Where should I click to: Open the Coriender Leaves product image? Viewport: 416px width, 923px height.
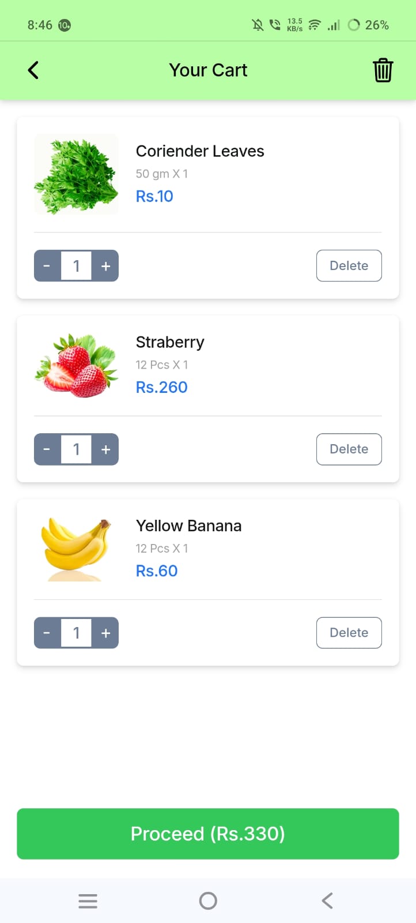(76, 175)
